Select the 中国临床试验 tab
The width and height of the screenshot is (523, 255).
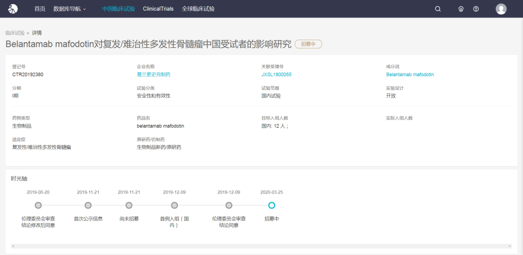click(x=119, y=9)
